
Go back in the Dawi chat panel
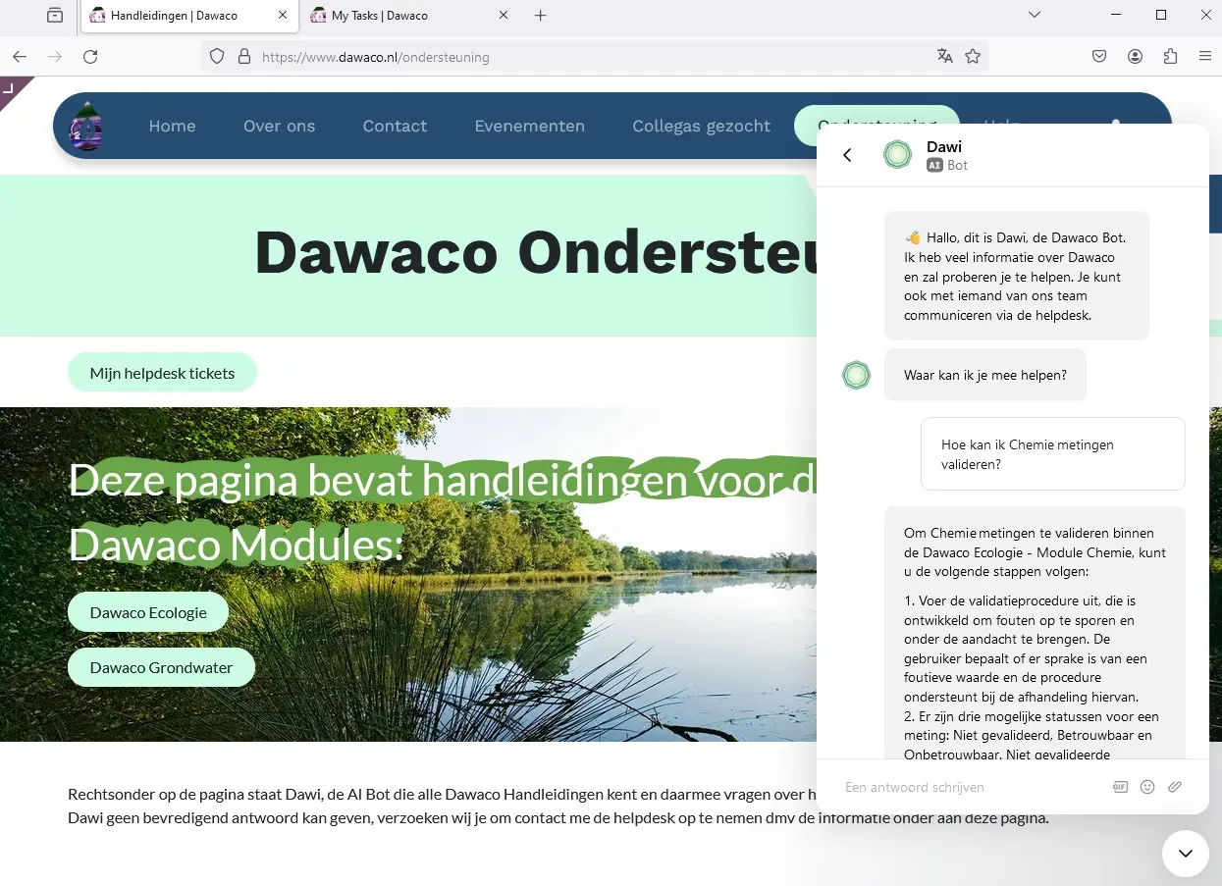coord(847,155)
